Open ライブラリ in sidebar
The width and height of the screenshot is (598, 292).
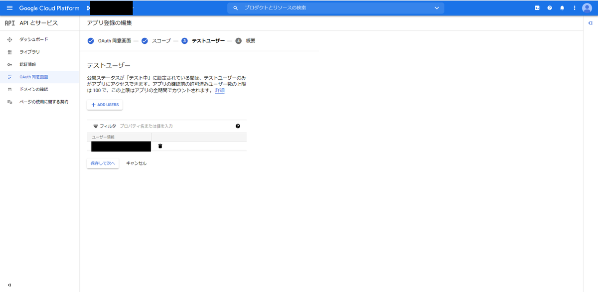pos(30,52)
